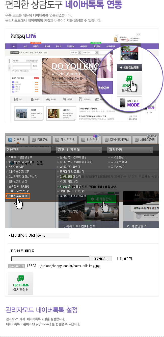Screen dimensions: 164x337
Task: Click the happyLife site logo
Action: (x=23, y=36)
